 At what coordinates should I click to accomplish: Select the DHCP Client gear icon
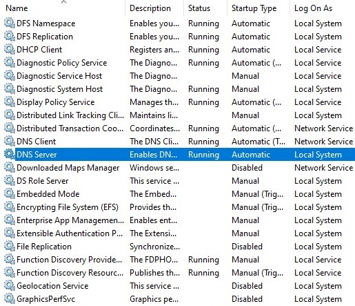click(10, 49)
